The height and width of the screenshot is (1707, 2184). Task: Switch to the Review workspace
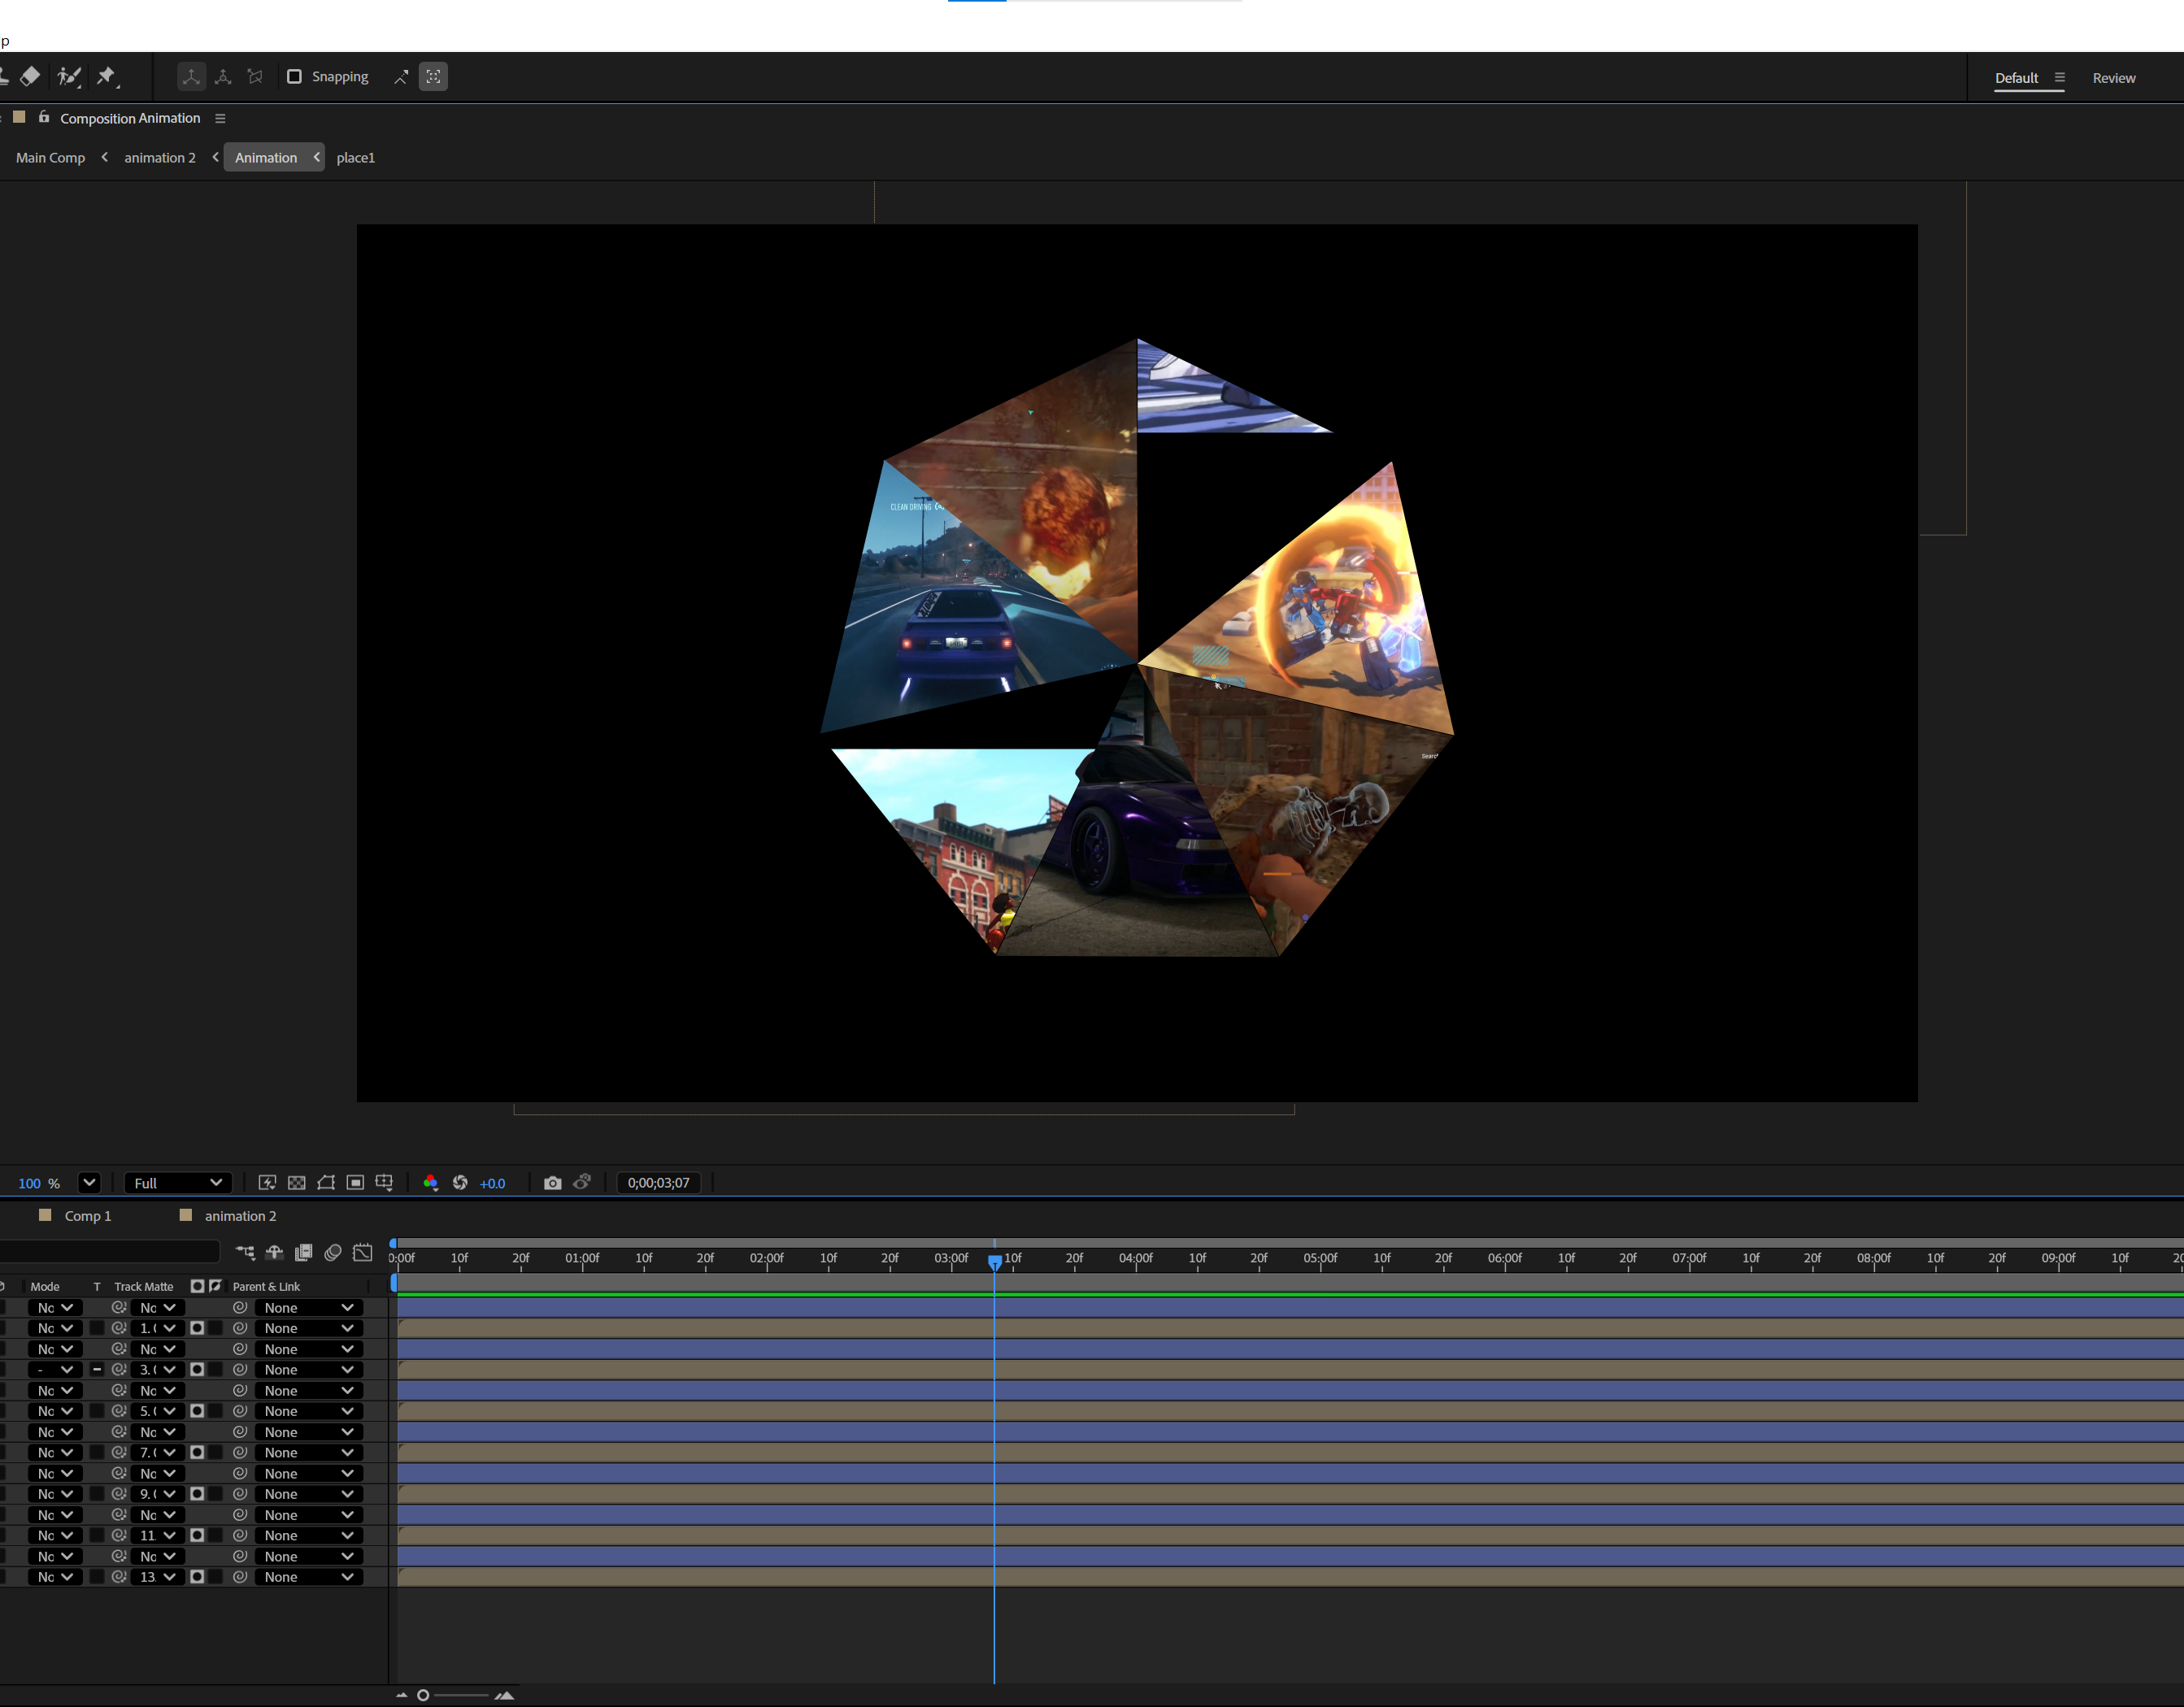(2113, 78)
